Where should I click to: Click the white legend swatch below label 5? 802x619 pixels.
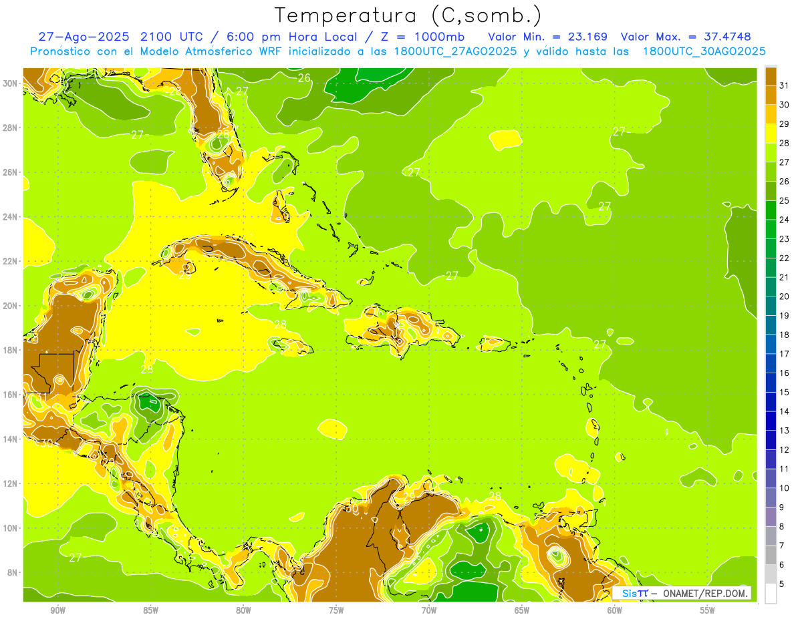771,593
